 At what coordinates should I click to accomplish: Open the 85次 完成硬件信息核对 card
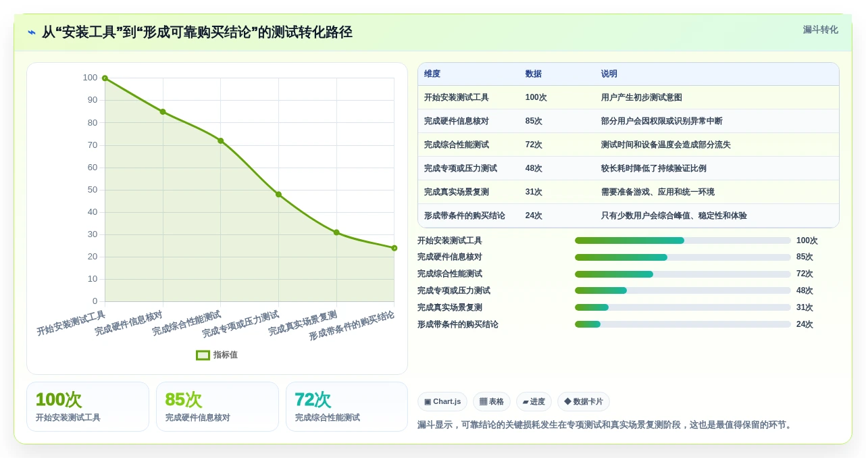(x=218, y=407)
